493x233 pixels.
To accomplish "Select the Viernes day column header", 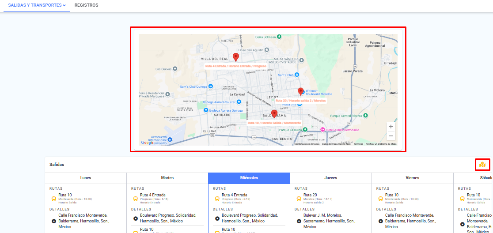I will pos(413,178).
